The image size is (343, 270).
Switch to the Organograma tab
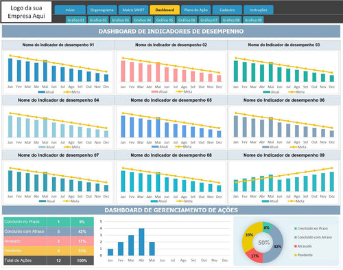pos(102,10)
